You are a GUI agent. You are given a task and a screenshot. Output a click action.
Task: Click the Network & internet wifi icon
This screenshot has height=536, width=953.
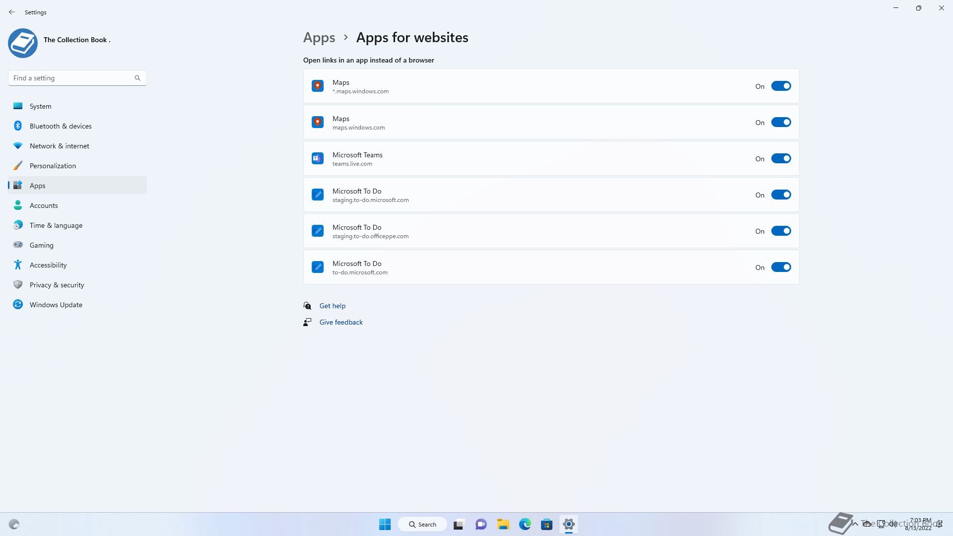pyautogui.click(x=18, y=146)
